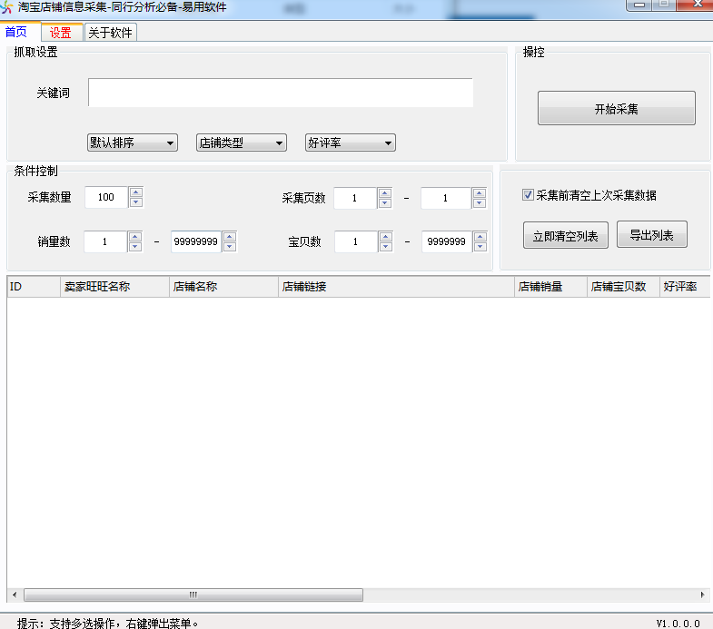Click the 宝贝数 minimum field

(356, 241)
